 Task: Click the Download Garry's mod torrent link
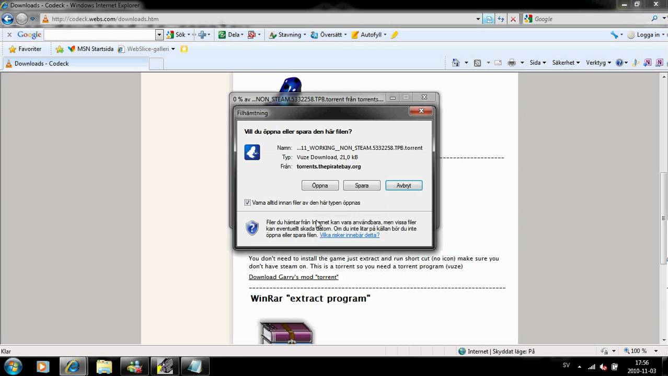293,277
